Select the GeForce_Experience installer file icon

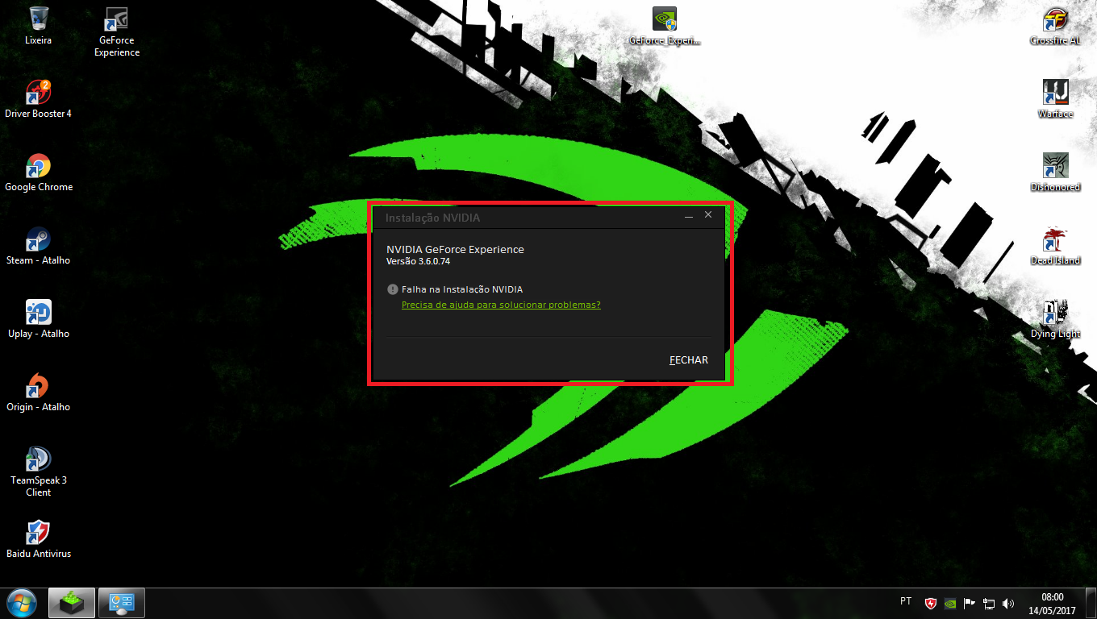click(665, 26)
